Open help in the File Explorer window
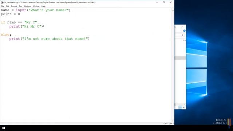The height and width of the screenshot is (131, 233). [185, 31]
